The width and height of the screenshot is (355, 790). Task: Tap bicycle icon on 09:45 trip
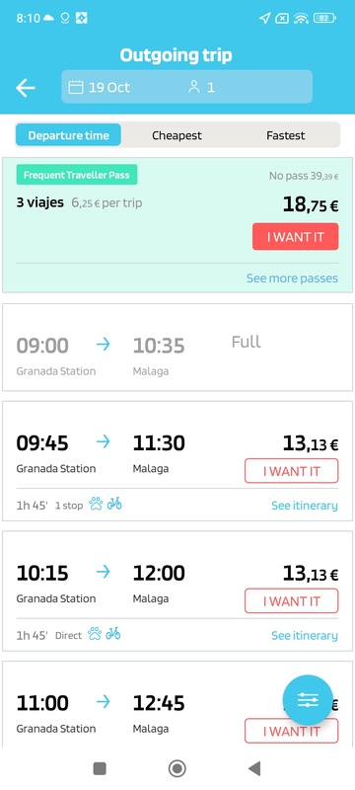pyautogui.click(x=114, y=504)
